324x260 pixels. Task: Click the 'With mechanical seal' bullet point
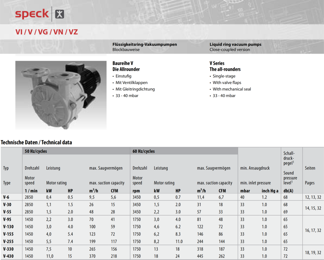(232, 89)
